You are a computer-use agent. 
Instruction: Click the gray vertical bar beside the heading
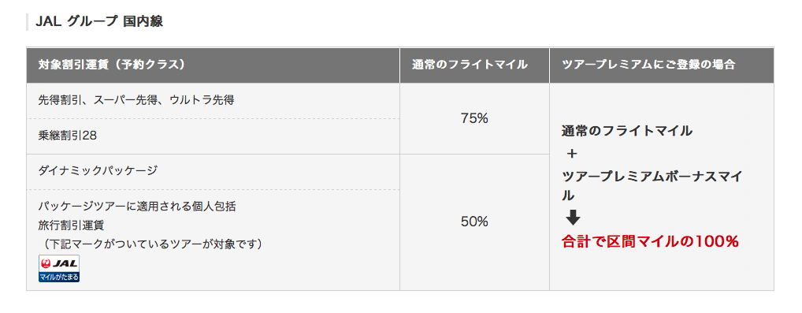click(x=27, y=22)
